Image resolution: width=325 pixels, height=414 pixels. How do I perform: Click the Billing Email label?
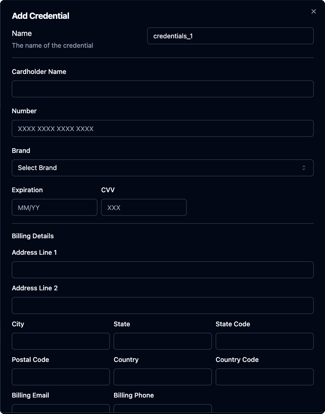(x=31, y=395)
